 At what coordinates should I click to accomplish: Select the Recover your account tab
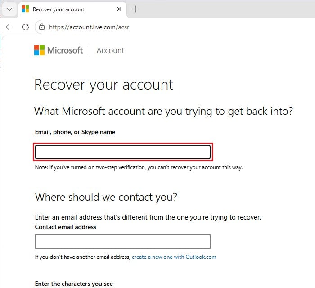[72, 9]
